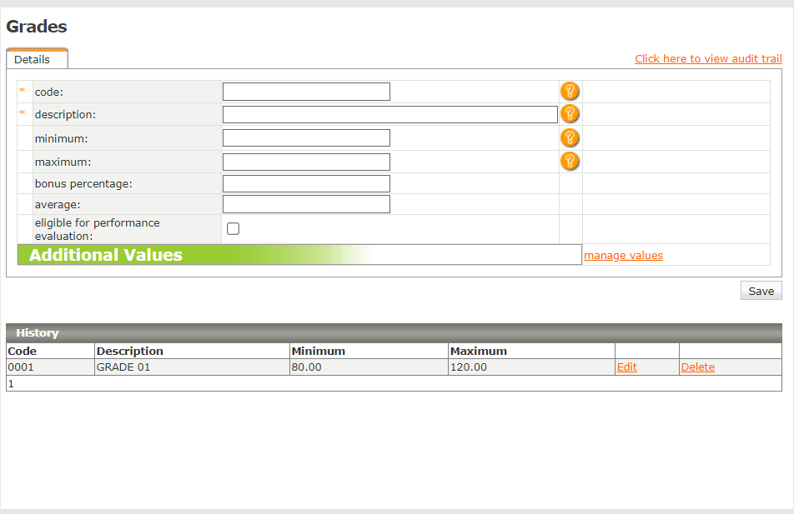Click the help icon for minimum field
Screen dimensions: 794x514
click(570, 137)
